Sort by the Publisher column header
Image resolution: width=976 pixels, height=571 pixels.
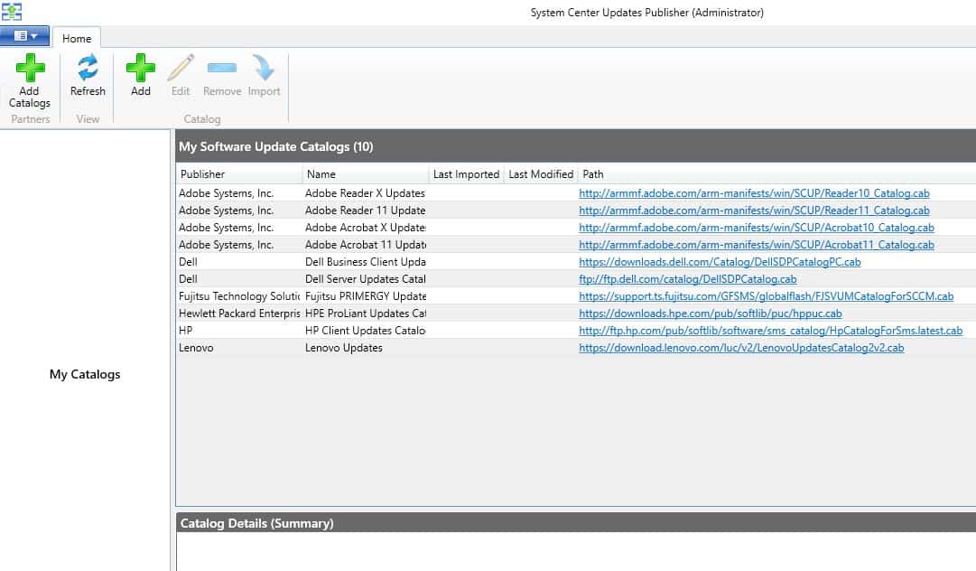click(239, 174)
